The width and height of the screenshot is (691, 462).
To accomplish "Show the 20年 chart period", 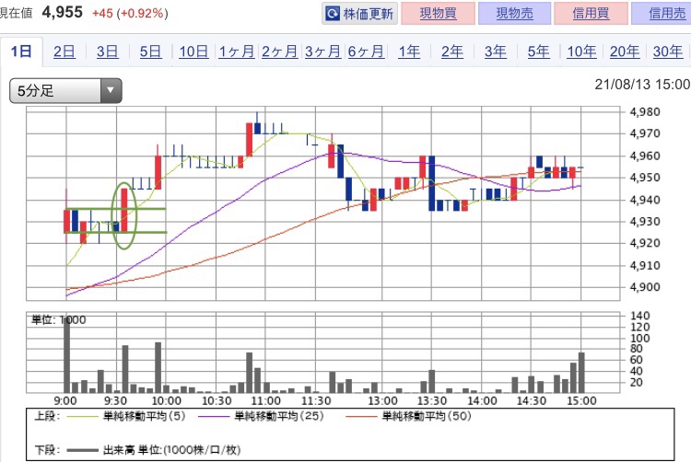I will [625, 52].
